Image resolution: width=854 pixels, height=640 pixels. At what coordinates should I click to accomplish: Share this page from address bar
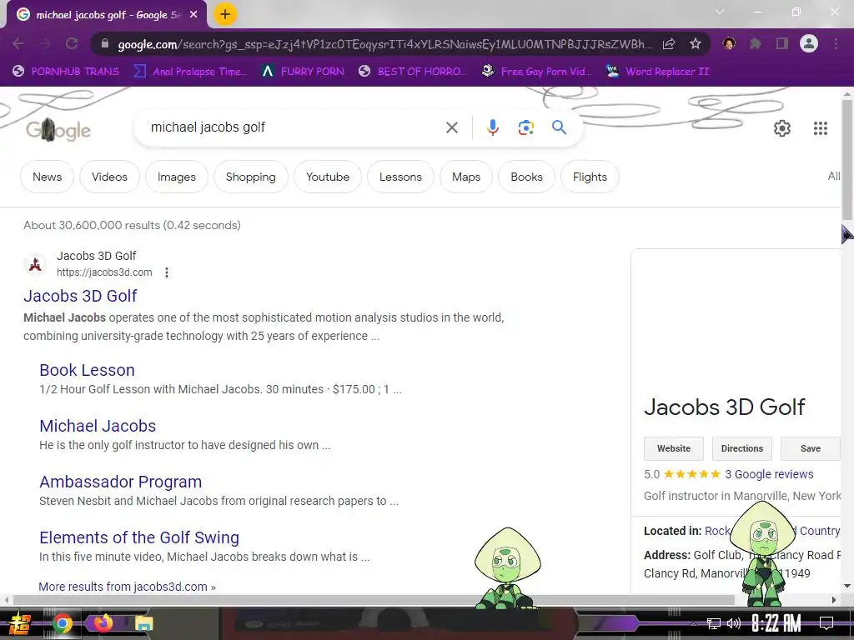point(669,44)
